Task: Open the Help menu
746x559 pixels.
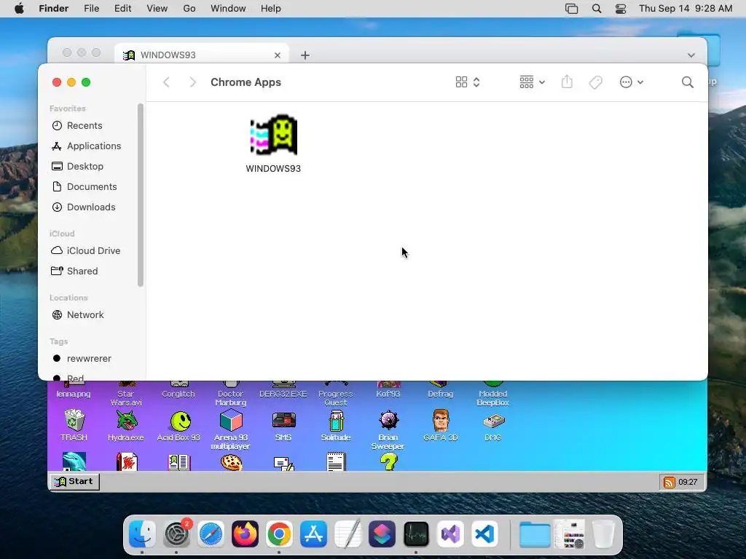Action: [271, 9]
